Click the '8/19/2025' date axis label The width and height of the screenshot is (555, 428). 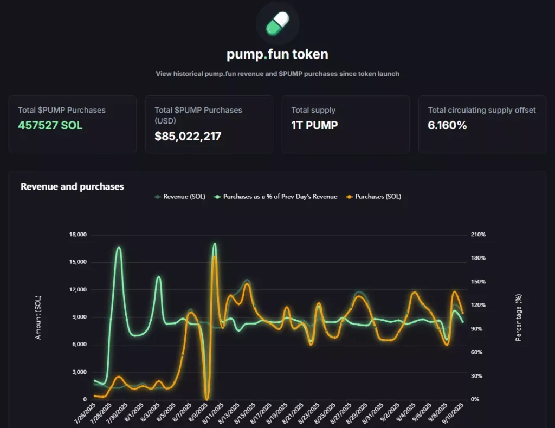[x=277, y=413]
